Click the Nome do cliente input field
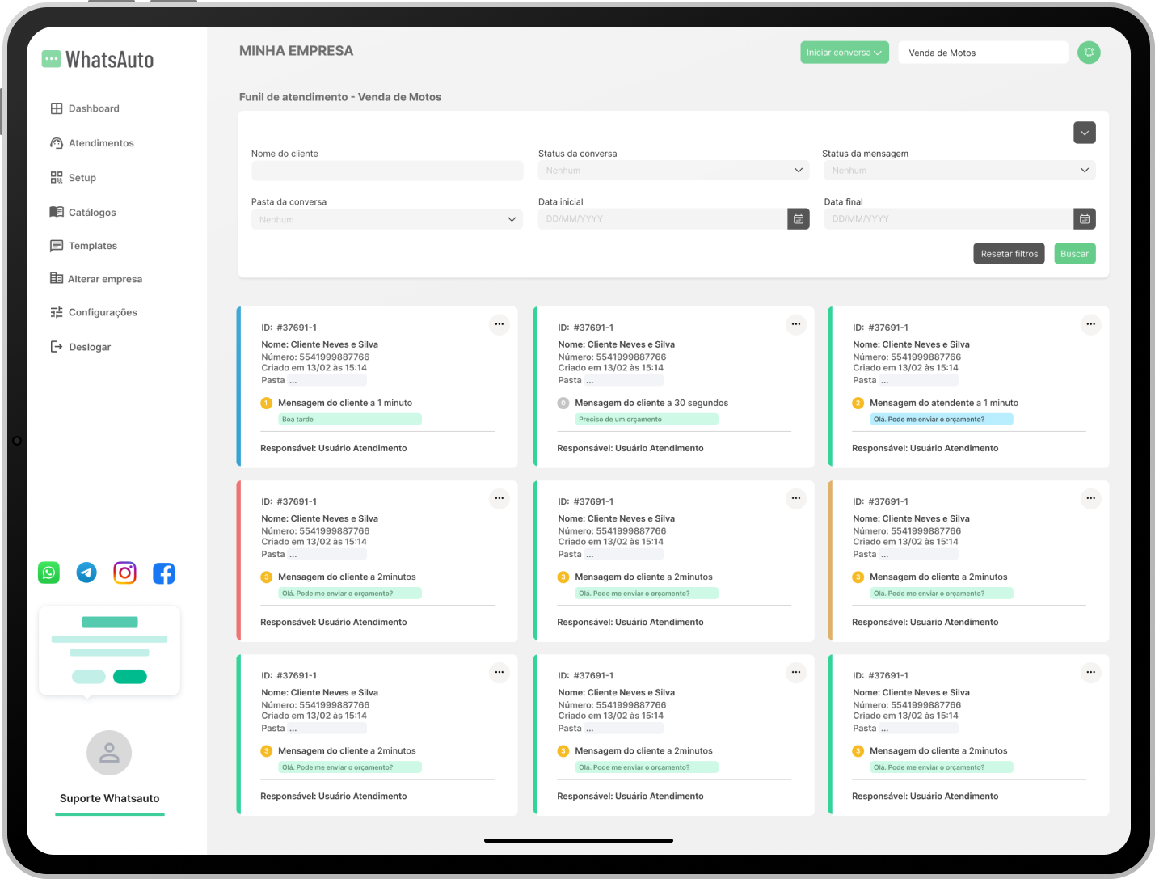Viewport: 1155px width, 879px height. click(x=386, y=171)
